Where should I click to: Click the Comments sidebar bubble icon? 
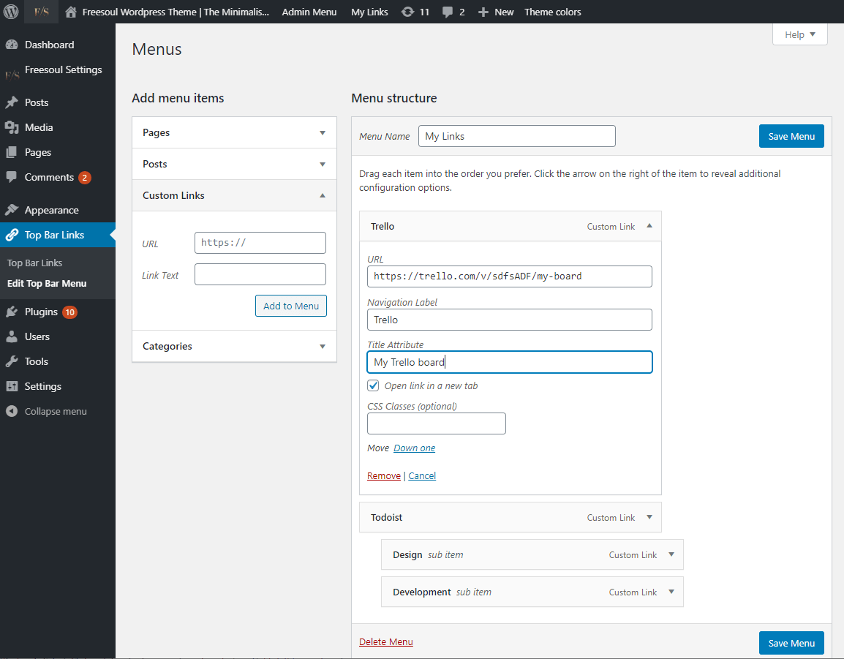(x=11, y=176)
